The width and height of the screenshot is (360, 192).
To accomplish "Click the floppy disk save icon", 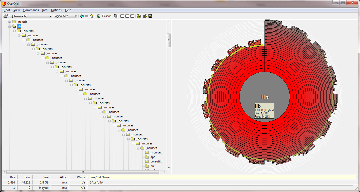I will click(x=150, y=16).
